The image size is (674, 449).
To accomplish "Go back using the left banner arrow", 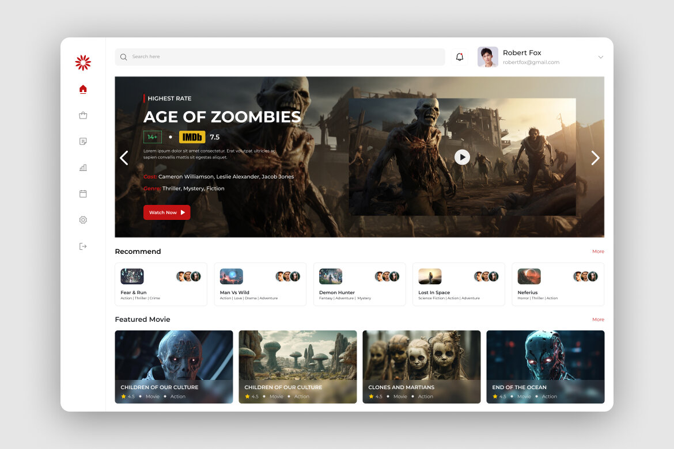I will click(x=124, y=157).
